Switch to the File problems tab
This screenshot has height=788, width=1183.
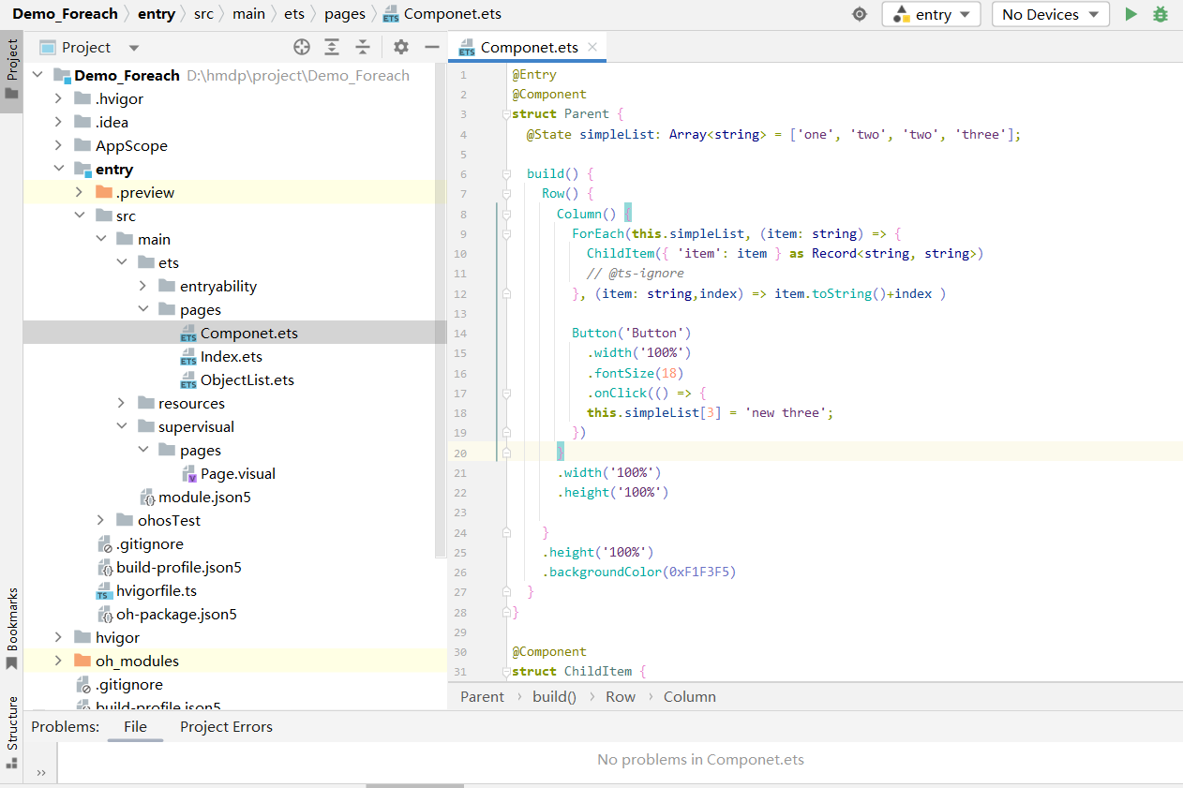[135, 726]
